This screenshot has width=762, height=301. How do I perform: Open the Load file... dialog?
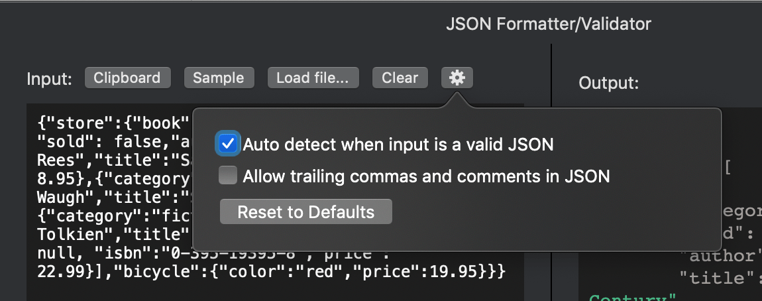click(x=313, y=78)
